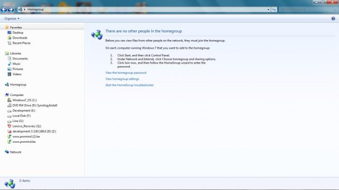Open View homegroup settings link
Image resolution: width=339 pixels, height=190 pixels.
pyautogui.click(x=122, y=79)
